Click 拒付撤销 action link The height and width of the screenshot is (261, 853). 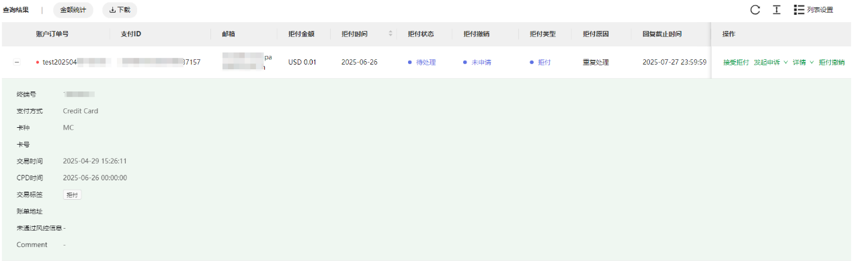pos(831,63)
